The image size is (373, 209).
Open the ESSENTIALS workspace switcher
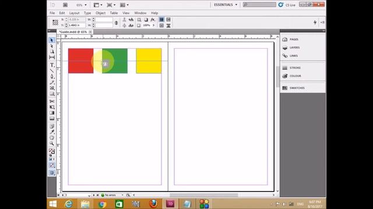(226, 5)
